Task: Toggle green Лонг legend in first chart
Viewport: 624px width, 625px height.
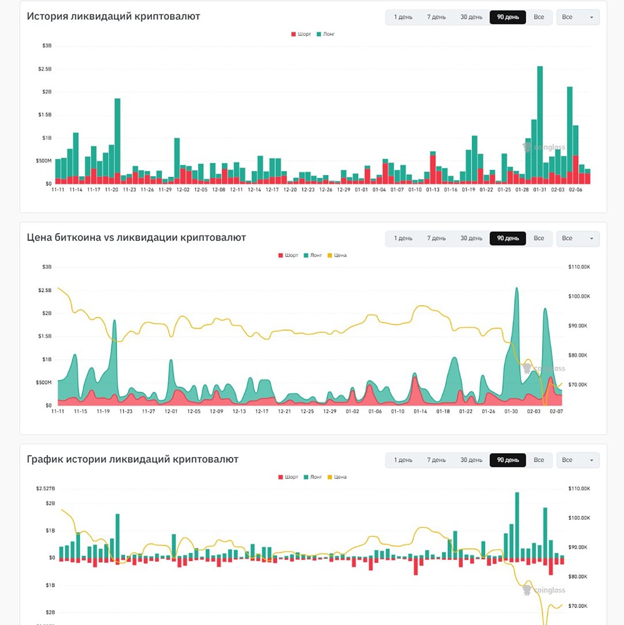Action: tap(326, 34)
